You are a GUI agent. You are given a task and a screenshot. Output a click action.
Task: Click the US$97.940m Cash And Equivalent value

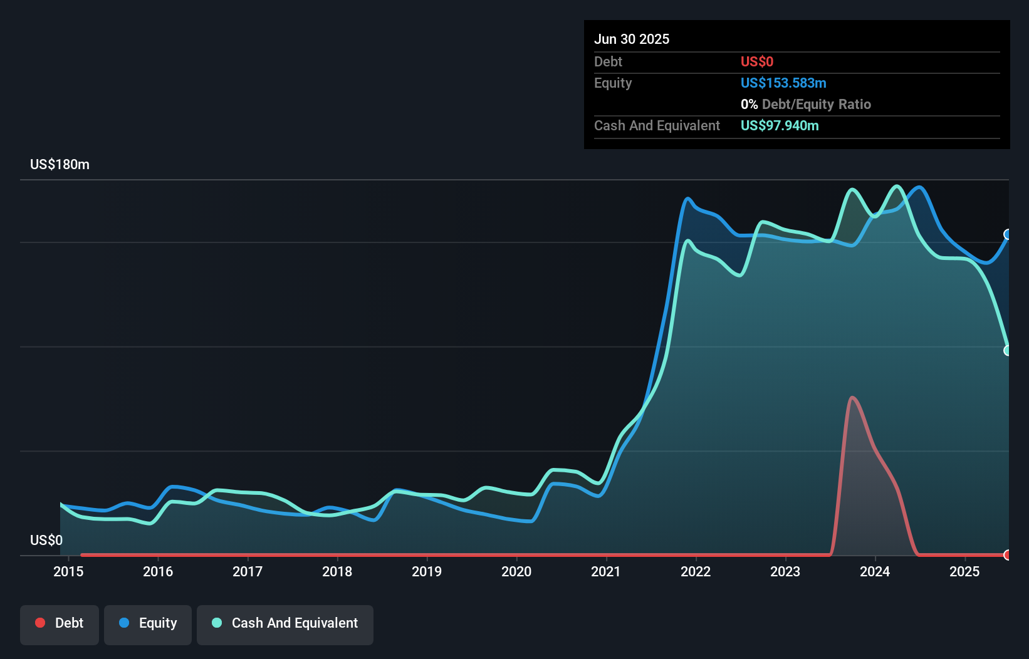point(780,125)
